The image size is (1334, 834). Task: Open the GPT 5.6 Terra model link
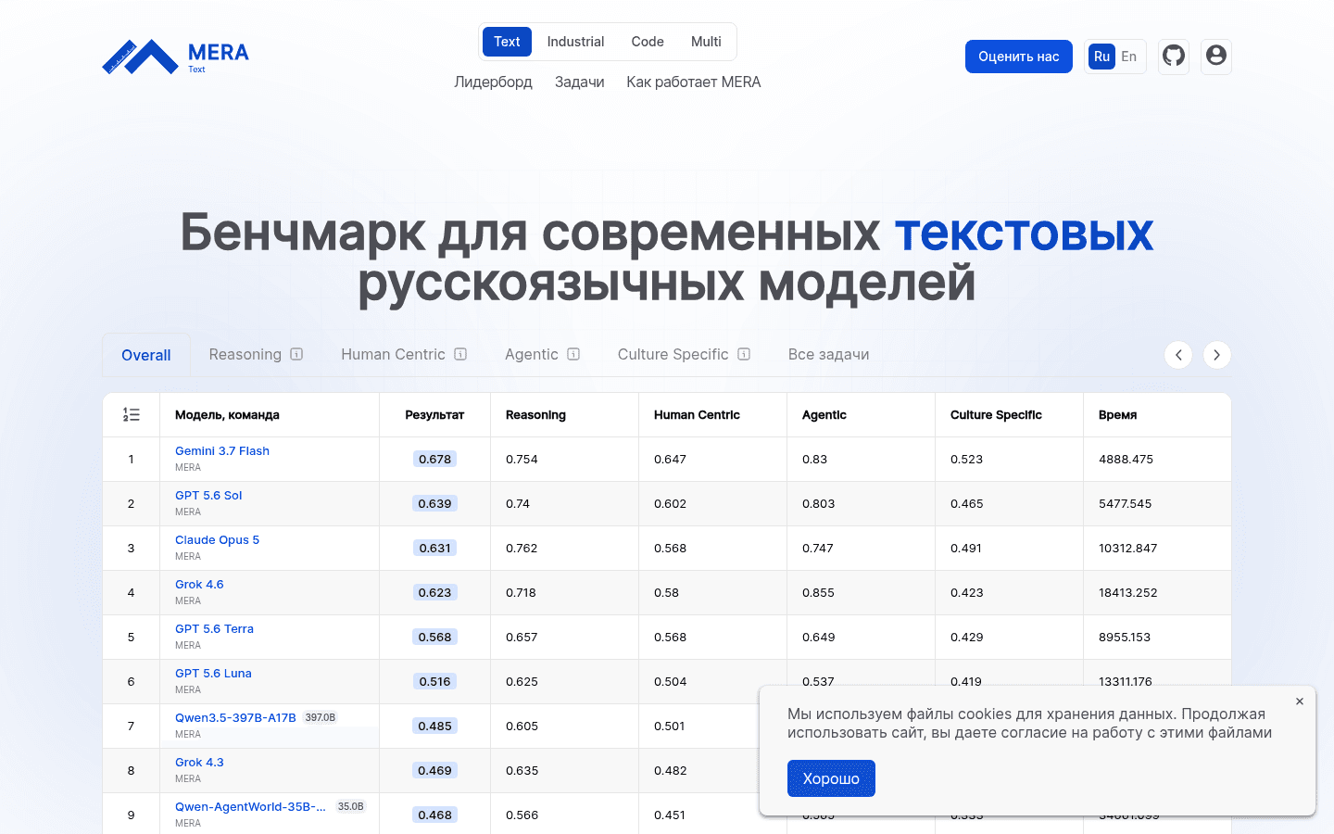pyautogui.click(x=214, y=629)
